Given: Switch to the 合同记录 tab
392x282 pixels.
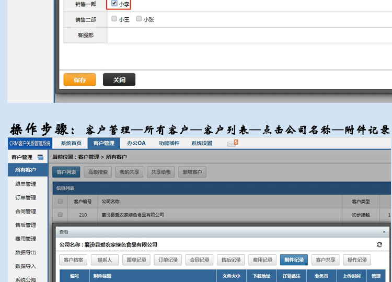Looking at the screenshot, I should coord(199,260).
